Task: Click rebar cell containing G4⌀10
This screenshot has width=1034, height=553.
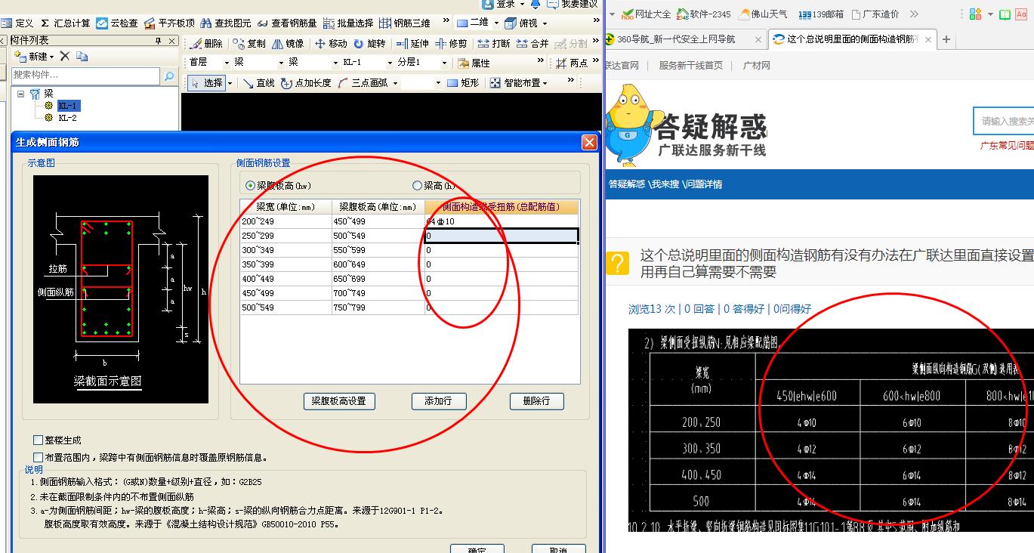Action: tap(502, 221)
